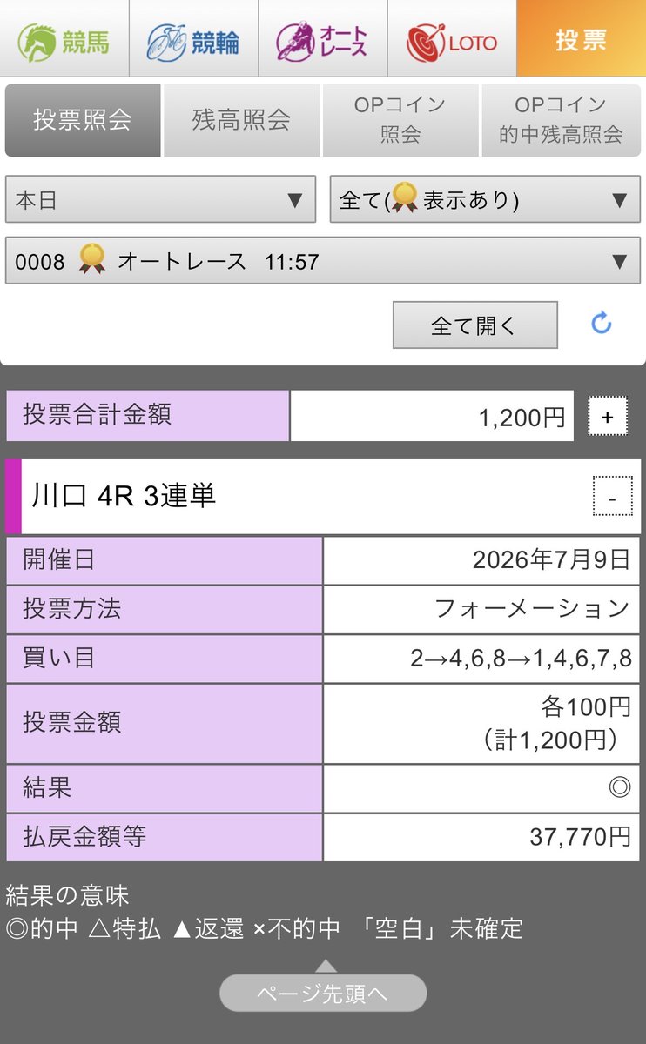
Task: Click the 1,200円 total amount value
Action: [x=522, y=418]
